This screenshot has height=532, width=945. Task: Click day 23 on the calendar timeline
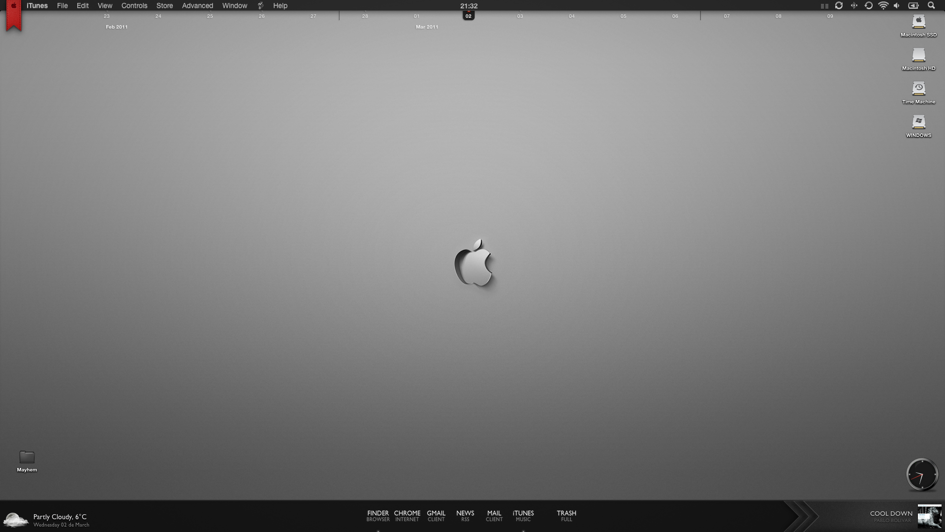tap(106, 16)
